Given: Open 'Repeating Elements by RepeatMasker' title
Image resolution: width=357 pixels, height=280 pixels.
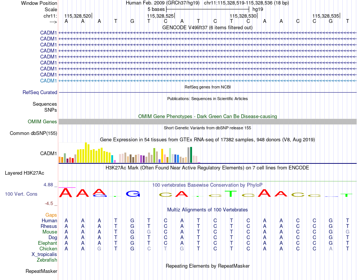Looking at the screenshot, I should (207, 266).
